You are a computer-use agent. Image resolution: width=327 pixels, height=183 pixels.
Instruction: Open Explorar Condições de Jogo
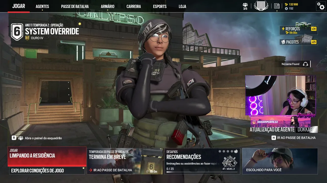(x=47, y=171)
